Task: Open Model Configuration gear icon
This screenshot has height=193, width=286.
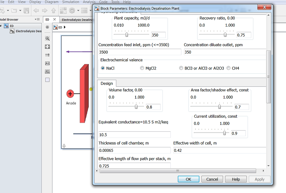Action: (72, 11)
